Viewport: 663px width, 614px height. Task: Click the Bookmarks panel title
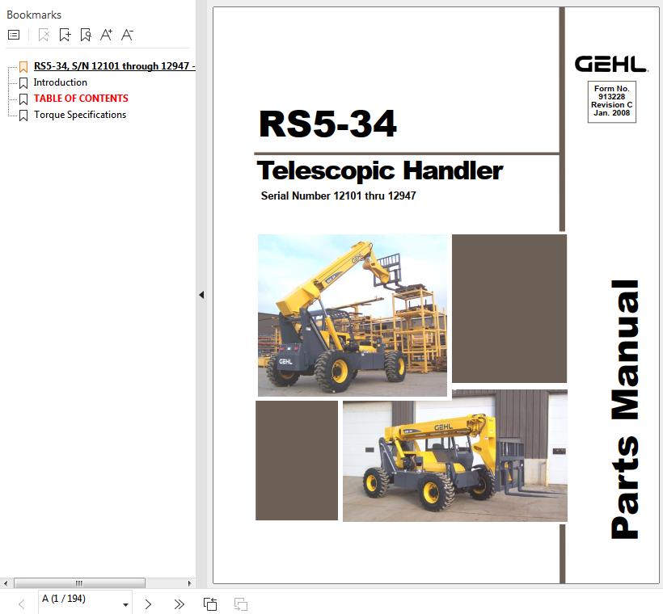tap(34, 15)
